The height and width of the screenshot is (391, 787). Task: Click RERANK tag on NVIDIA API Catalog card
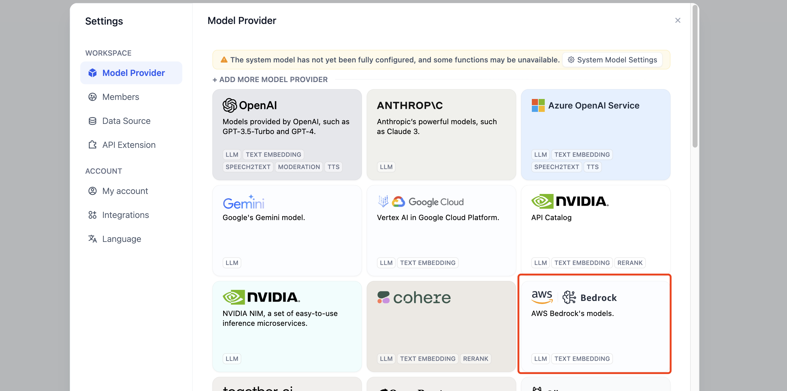[x=630, y=263]
